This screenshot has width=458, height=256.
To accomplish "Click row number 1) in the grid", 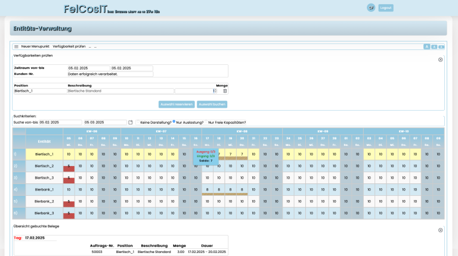I will click(x=19, y=154).
